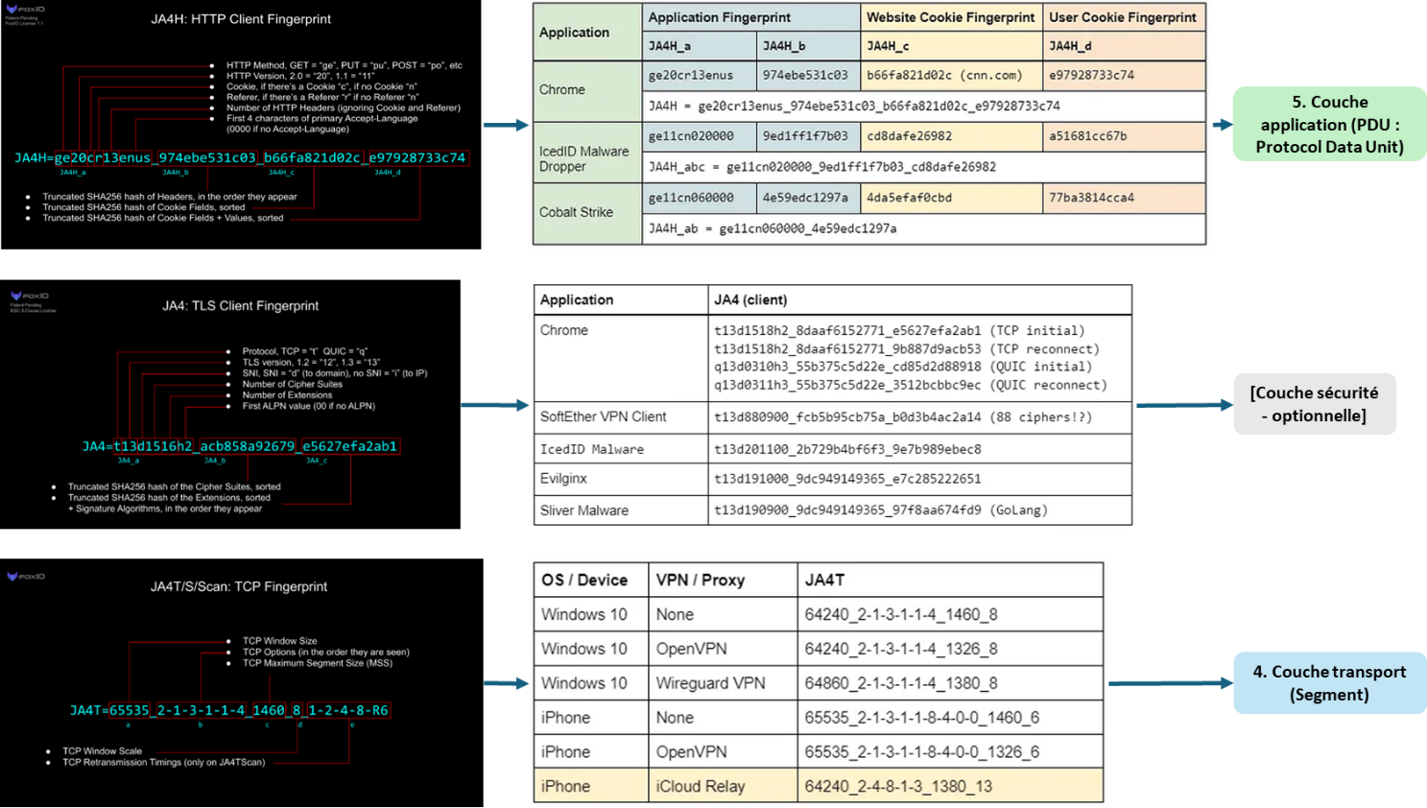Click the 'Evilginx' row label

pos(563,478)
